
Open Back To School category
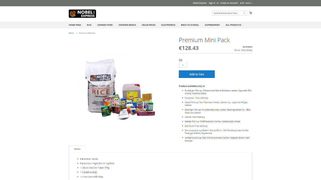click(190, 25)
